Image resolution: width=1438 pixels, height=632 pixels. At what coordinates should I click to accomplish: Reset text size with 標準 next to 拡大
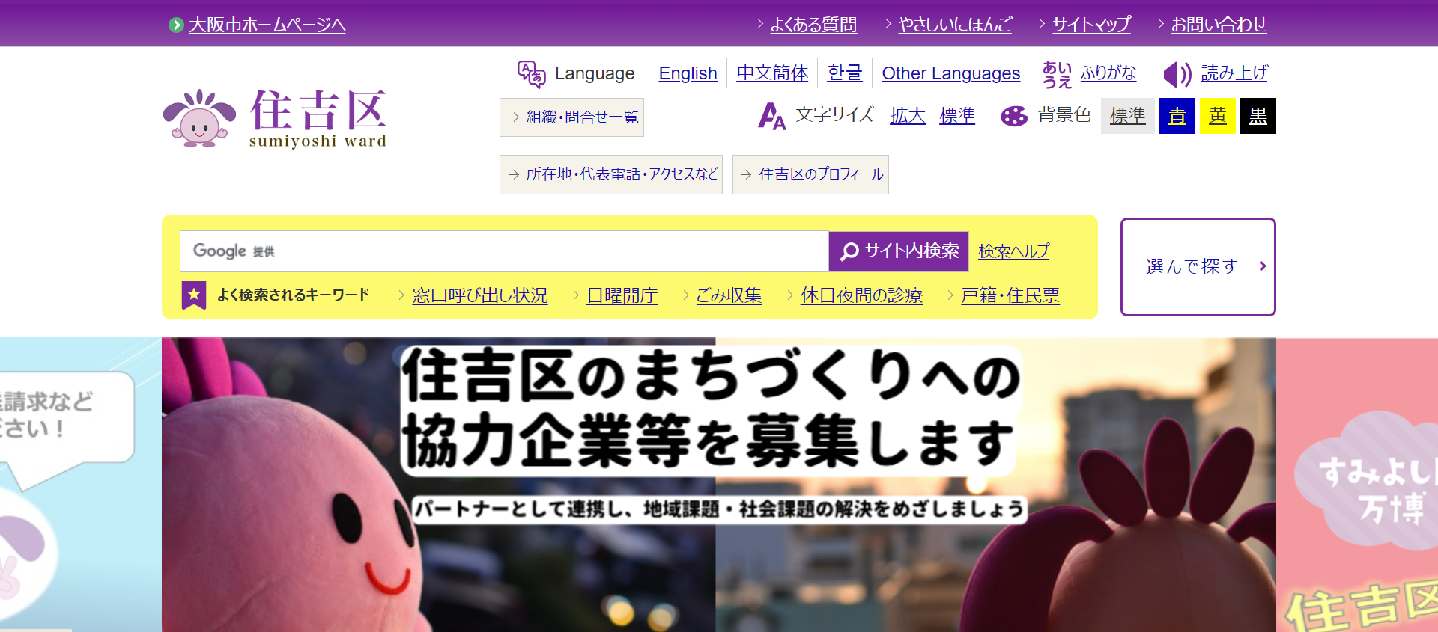tap(957, 116)
